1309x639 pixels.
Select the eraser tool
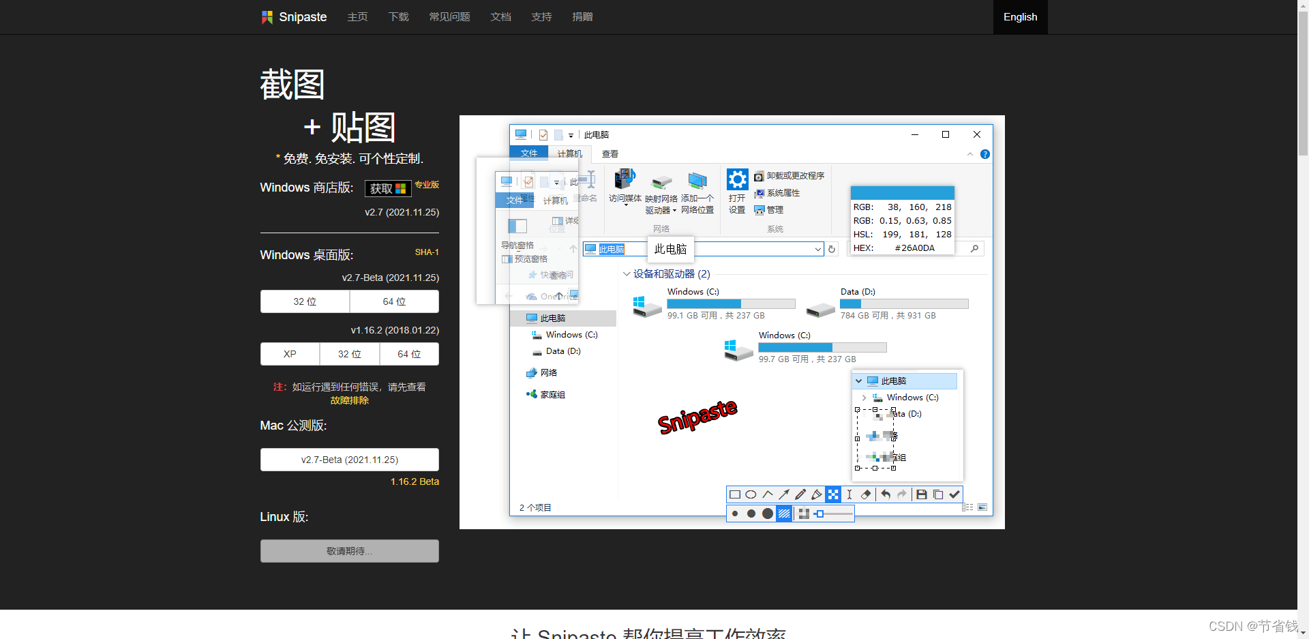[x=866, y=494]
